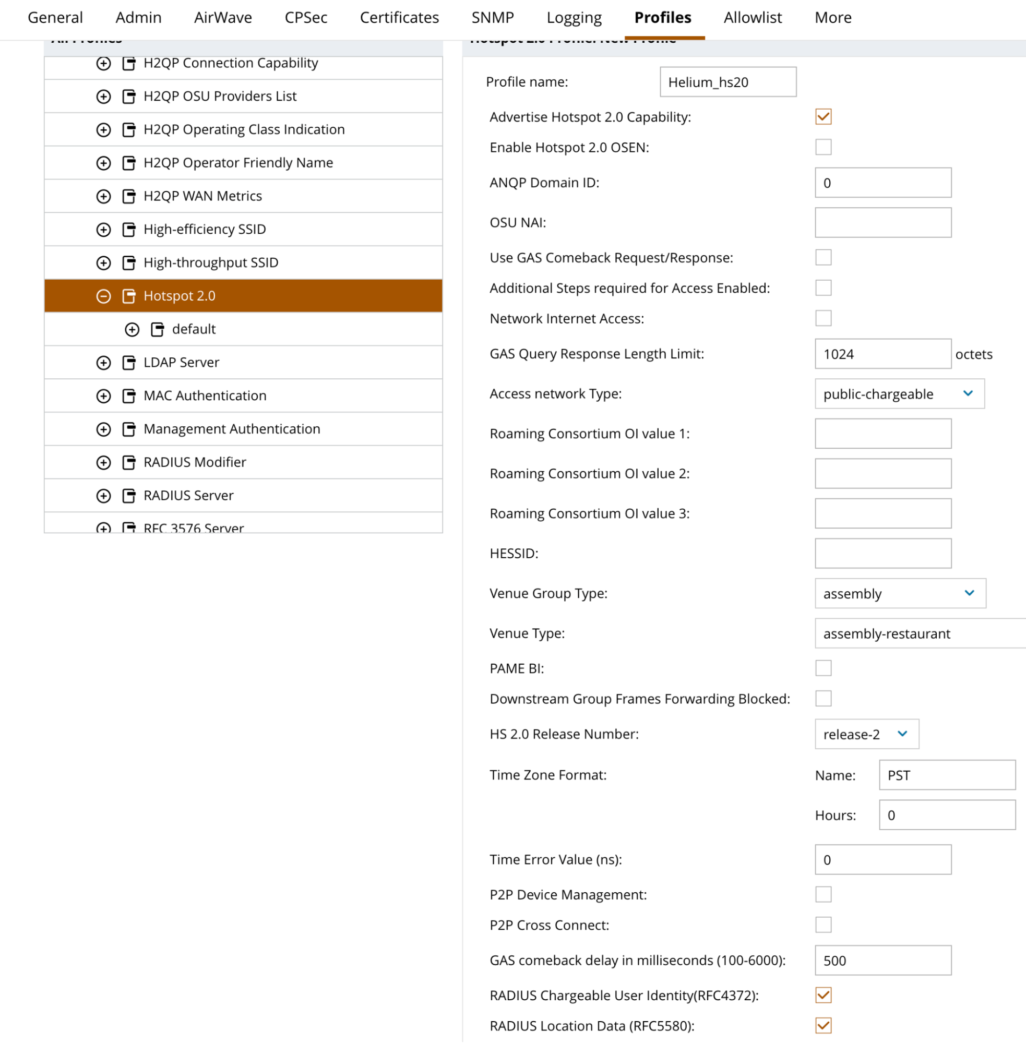1026x1043 pixels.
Task: Click the document icon next to High-efficiency SSID
Action: 129,230
